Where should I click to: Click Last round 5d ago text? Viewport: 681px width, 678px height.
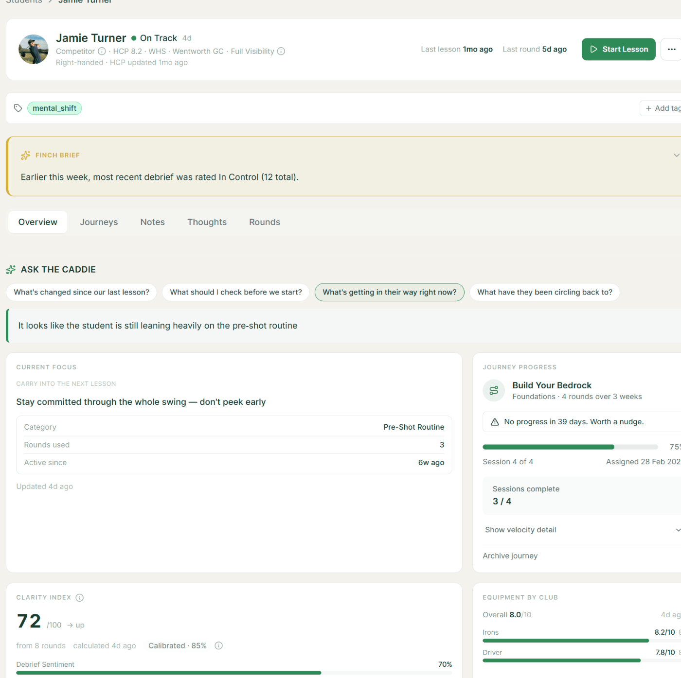535,49
